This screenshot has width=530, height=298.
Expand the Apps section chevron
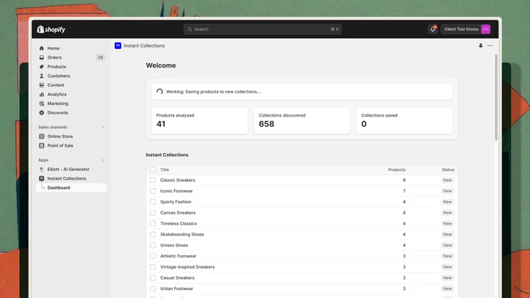[103, 160]
